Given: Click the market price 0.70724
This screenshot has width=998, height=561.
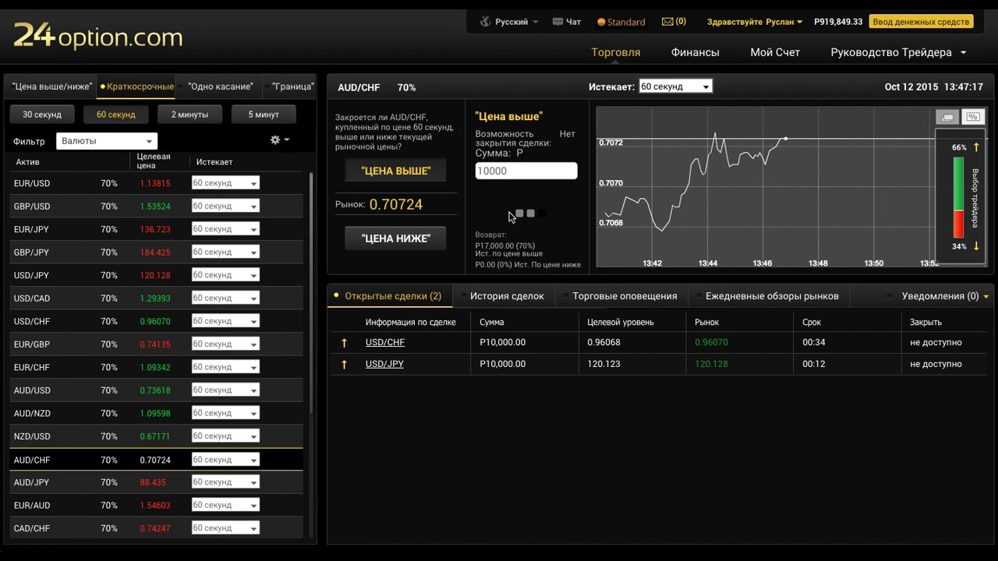Looking at the screenshot, I should (396, 205).
